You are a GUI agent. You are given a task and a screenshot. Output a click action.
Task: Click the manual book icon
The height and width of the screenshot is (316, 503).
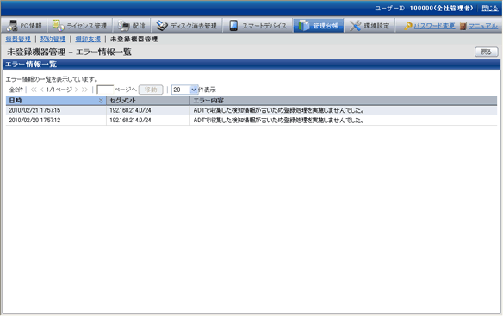[x=463, y=26]
